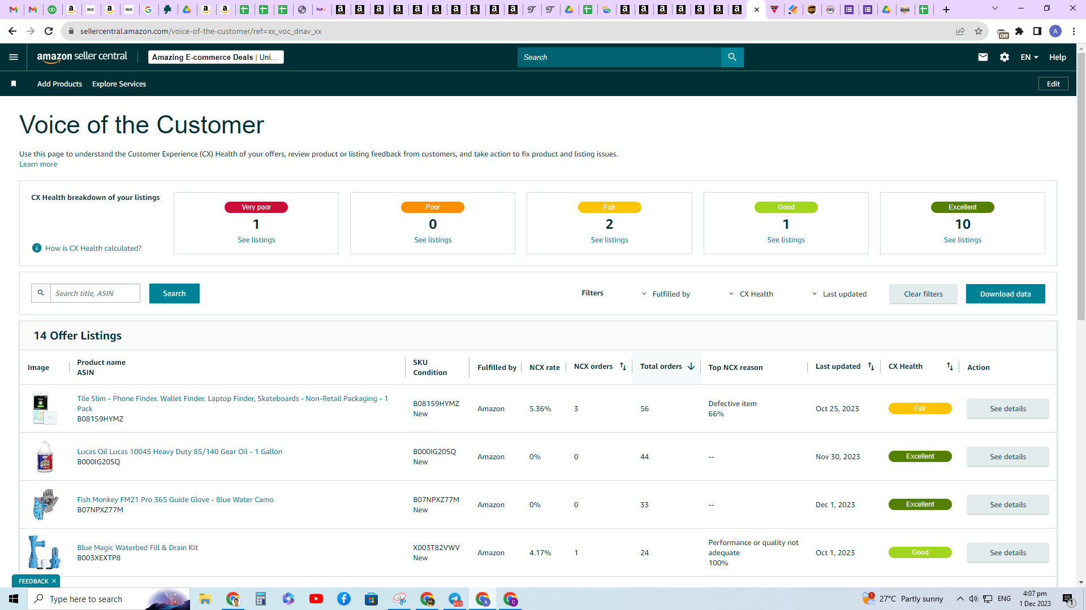Screen dimensions: 1086x610
Task: Click the info icon beside CX Health calculated
Action: [37, 248]
